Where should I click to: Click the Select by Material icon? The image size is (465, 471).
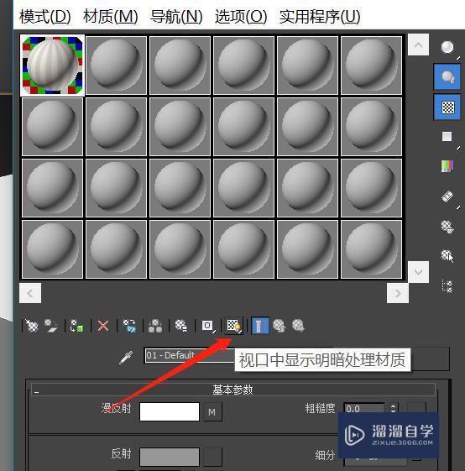coord(447,256)
